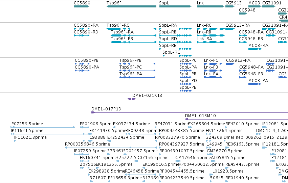Click the SppL-PA protein label

click(188, 67)
